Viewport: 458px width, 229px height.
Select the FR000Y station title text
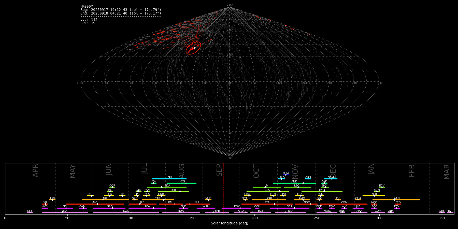point(87,7)
